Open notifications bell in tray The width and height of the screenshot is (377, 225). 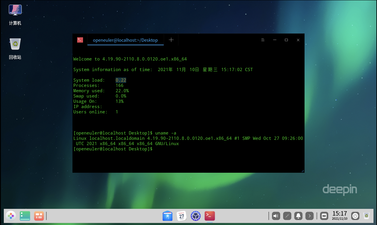(x=299, y=216)
